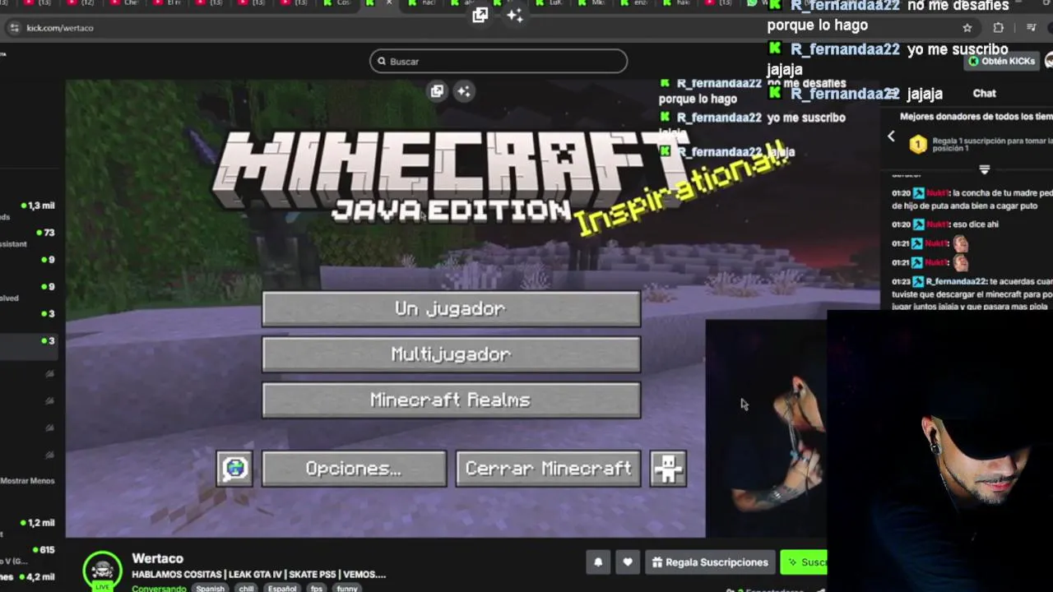Click the picture-in-picture icon over the video
Image resolution: width=1053 pixels, height=592 pixels.
(437, 91)
